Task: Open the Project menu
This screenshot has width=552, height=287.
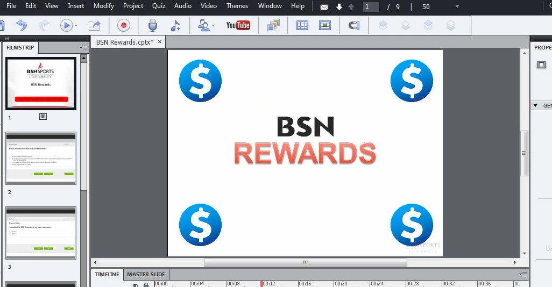Action: (x=133, y=6)
